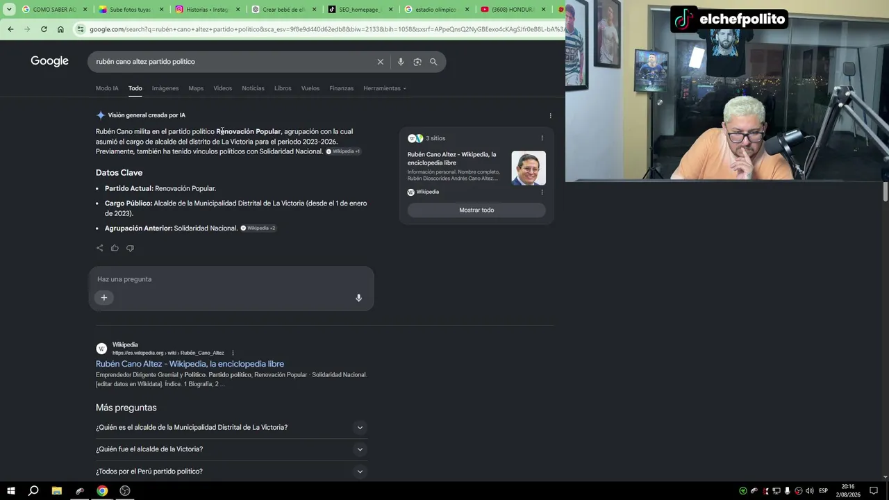Go to the Google homepage via the logo

pyautogui.click(x=49, y=61)
